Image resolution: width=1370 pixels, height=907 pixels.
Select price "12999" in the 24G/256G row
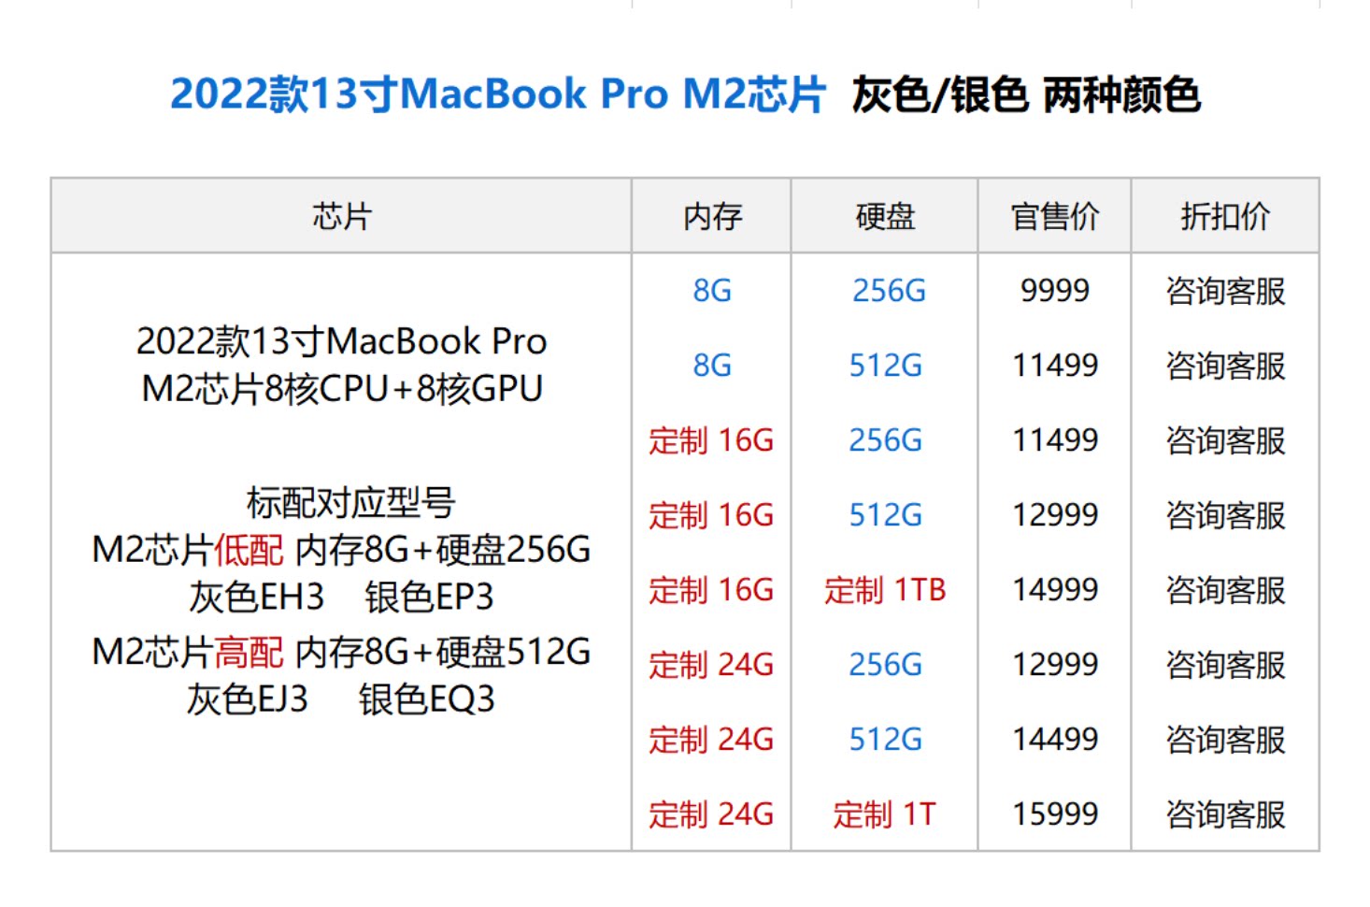pyautogui.click(x=1055, y=665)
